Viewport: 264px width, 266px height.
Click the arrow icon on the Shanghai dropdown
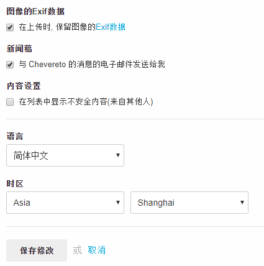[x=242, y=203]
